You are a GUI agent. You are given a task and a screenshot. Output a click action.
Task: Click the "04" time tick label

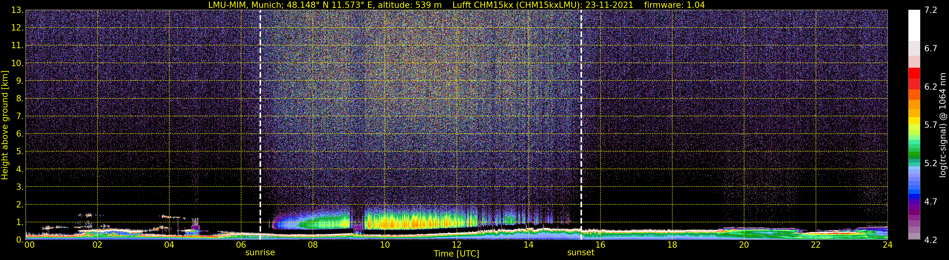coord(169,245)
